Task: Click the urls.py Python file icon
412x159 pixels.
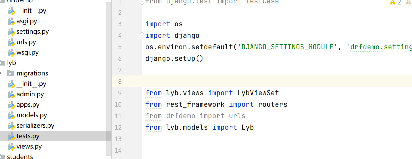Action: [x=11, y=42]
